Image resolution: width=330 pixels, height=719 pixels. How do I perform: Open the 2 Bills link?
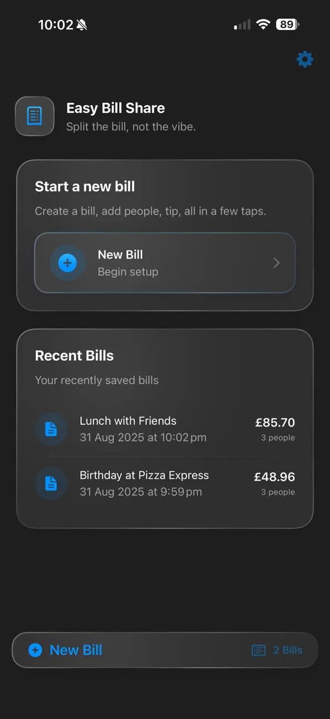click(x=288, y=650)
